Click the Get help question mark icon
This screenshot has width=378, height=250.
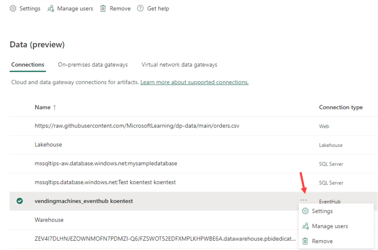pos(140,8)
